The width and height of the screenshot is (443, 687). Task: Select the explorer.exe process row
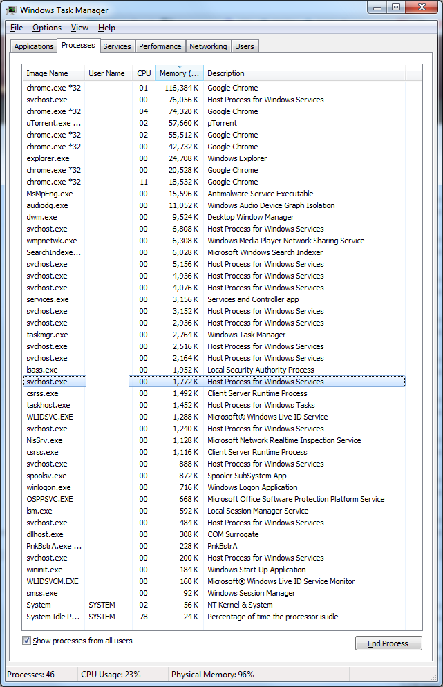coord(214,158)
